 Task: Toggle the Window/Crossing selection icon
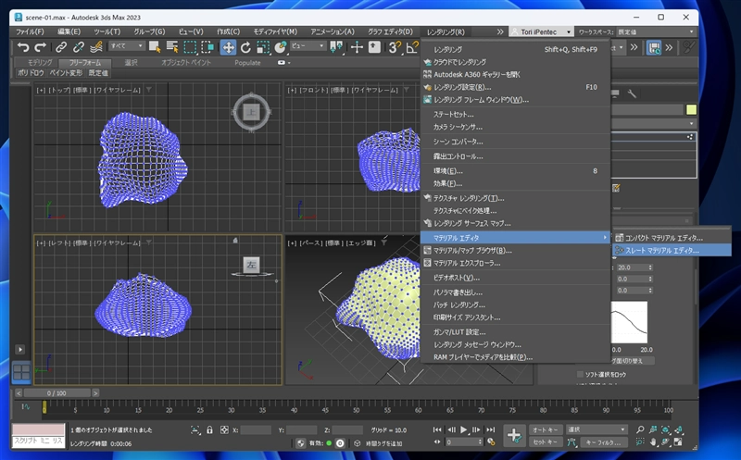coord(207,47)
